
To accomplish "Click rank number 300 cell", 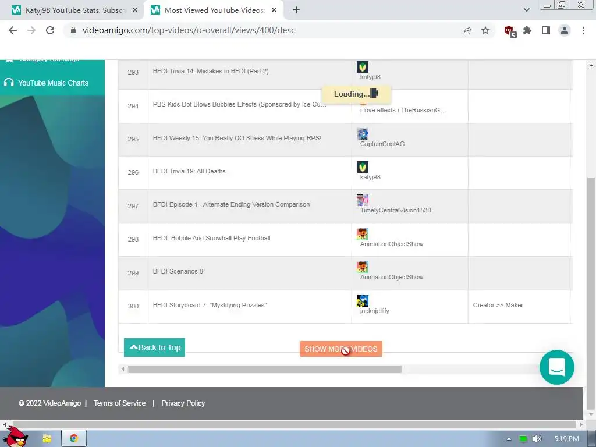I will point(133,306).
